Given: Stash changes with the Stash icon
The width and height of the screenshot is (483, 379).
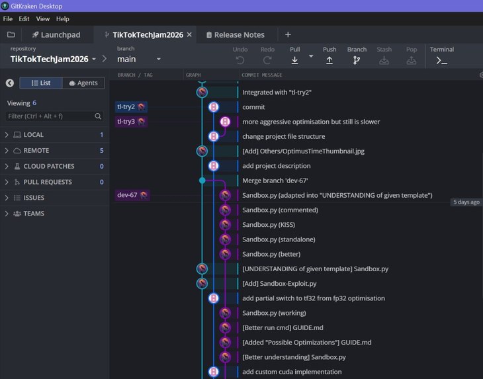Looking at the screenshot, I should click(384, 60).
